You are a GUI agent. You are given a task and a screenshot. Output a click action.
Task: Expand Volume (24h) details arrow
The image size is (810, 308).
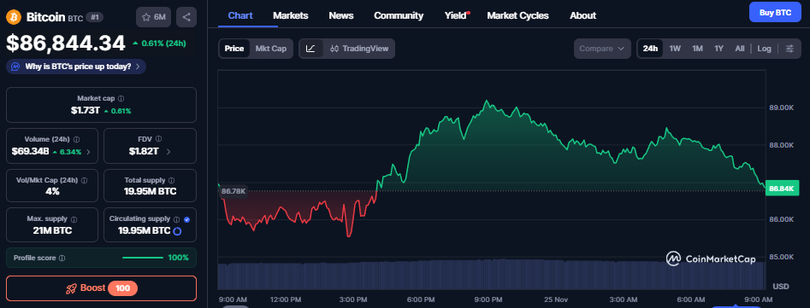pos(88,152)
